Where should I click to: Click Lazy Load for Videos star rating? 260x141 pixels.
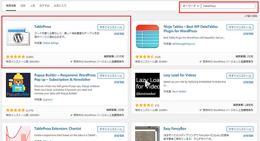pos(145,105)
